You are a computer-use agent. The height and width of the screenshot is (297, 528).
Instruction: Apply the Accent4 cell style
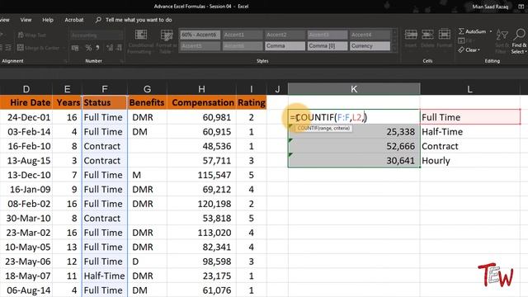pos(370,35)
